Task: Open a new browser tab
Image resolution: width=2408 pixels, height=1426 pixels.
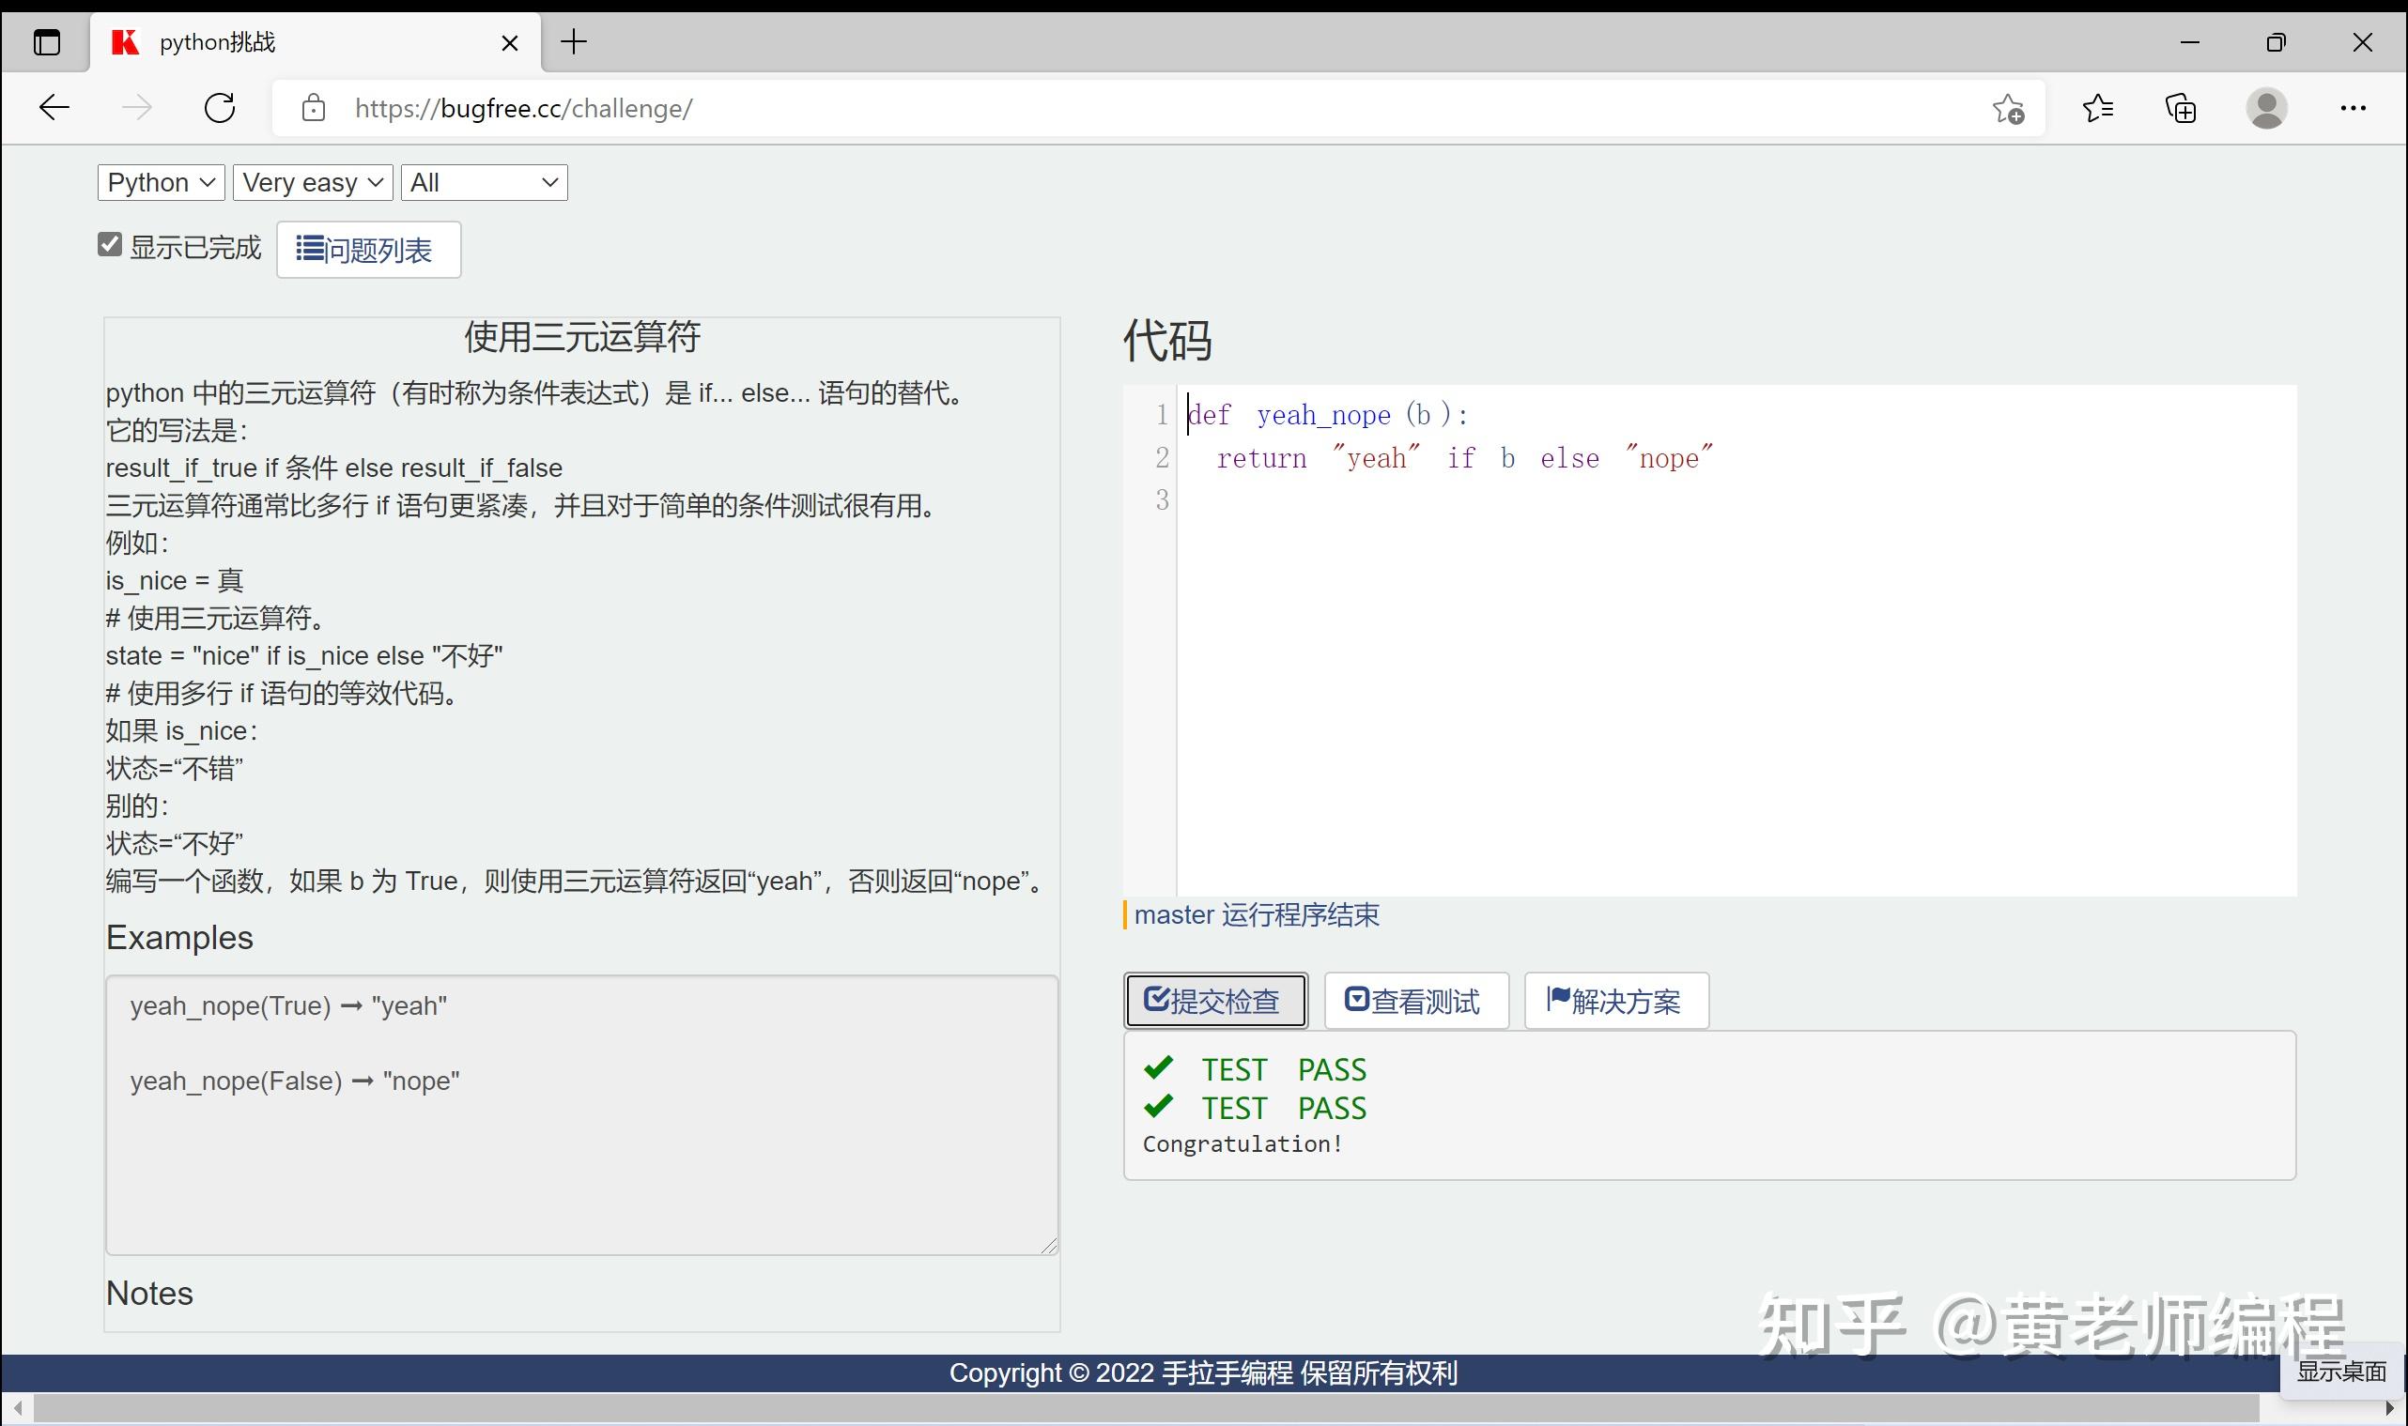Action: 574,42
